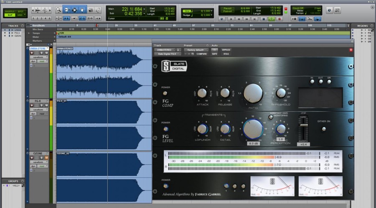The image size is (376, 208).
Task: Open automation mode dropdown on UNMASTERE track
Action: tap(43, 61)
